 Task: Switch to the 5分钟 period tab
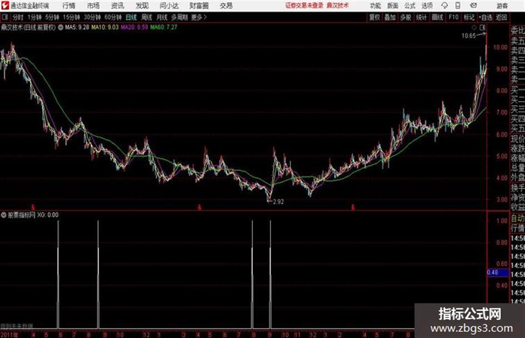(x=52, y=17)
